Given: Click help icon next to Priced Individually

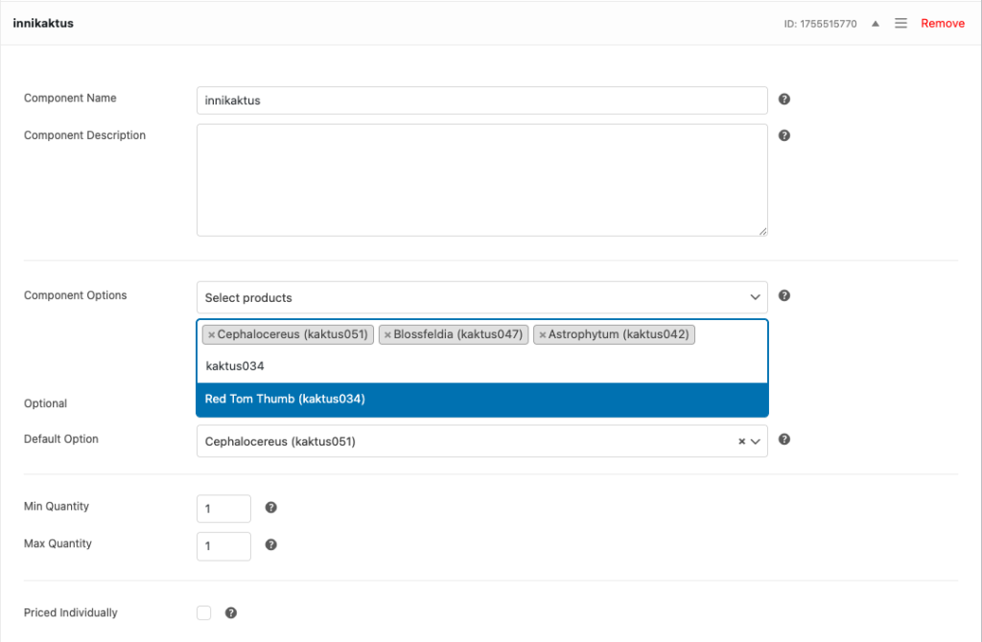Looking at the screenshot, I should point(231,613).
